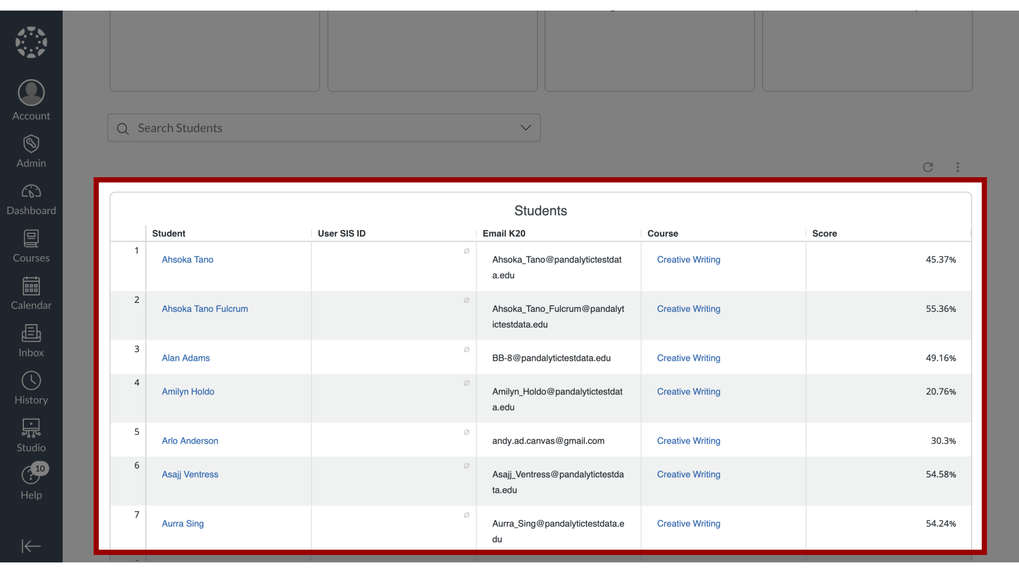Click the null icon in Arlo Anderson's SIS ID cell
Screen dimensions: 1019x573
coord(467,432)
